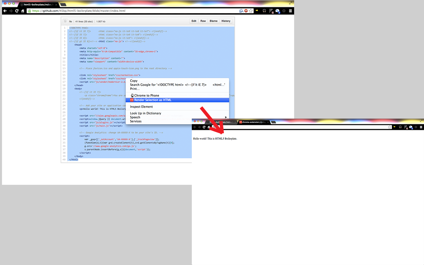The image size is (424, 265).
Task: Click the lock icon in address bar
Action: (29, 11)
